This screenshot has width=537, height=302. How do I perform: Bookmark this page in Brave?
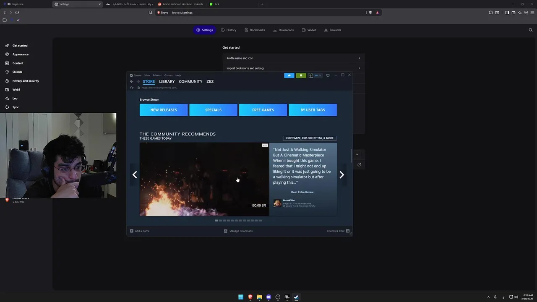click(x=150, y=13)
